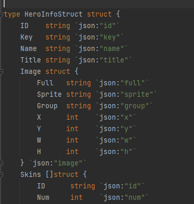Viewport: 194px width, 204px height.
Task: Click the json tag value "num"
Action: pyautogui.click(x=135, y=197)
